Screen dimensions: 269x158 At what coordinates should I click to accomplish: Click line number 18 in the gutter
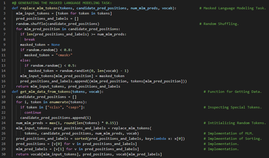[4, 92]
